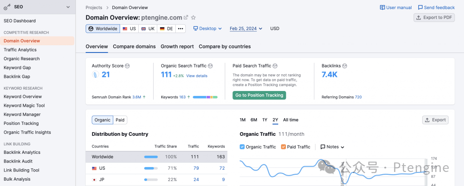The image size is (464, 186).
Task: Click the Organic Search Traffic info icon
Action: (x=211, y=66)
